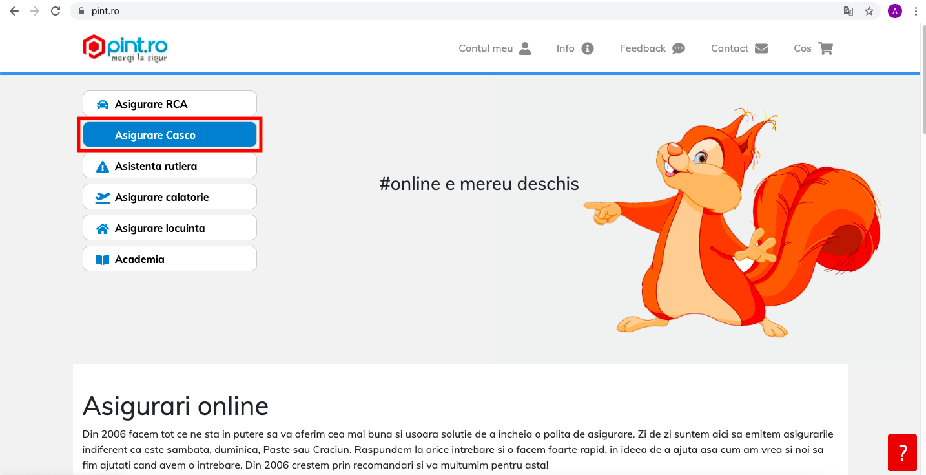Go back using browser back arrow
The width and height of the screenshot is (926, 475).
coord(14,11)
